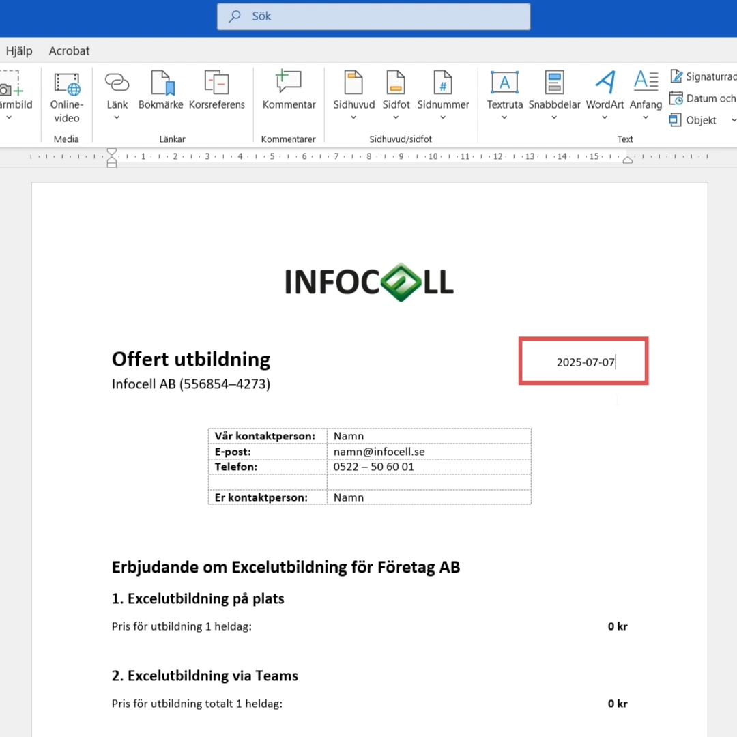The width and height of the screenshot is (737, 737).
Task: Expand the WordArt dropdown arrow
Action: point(605,117)
